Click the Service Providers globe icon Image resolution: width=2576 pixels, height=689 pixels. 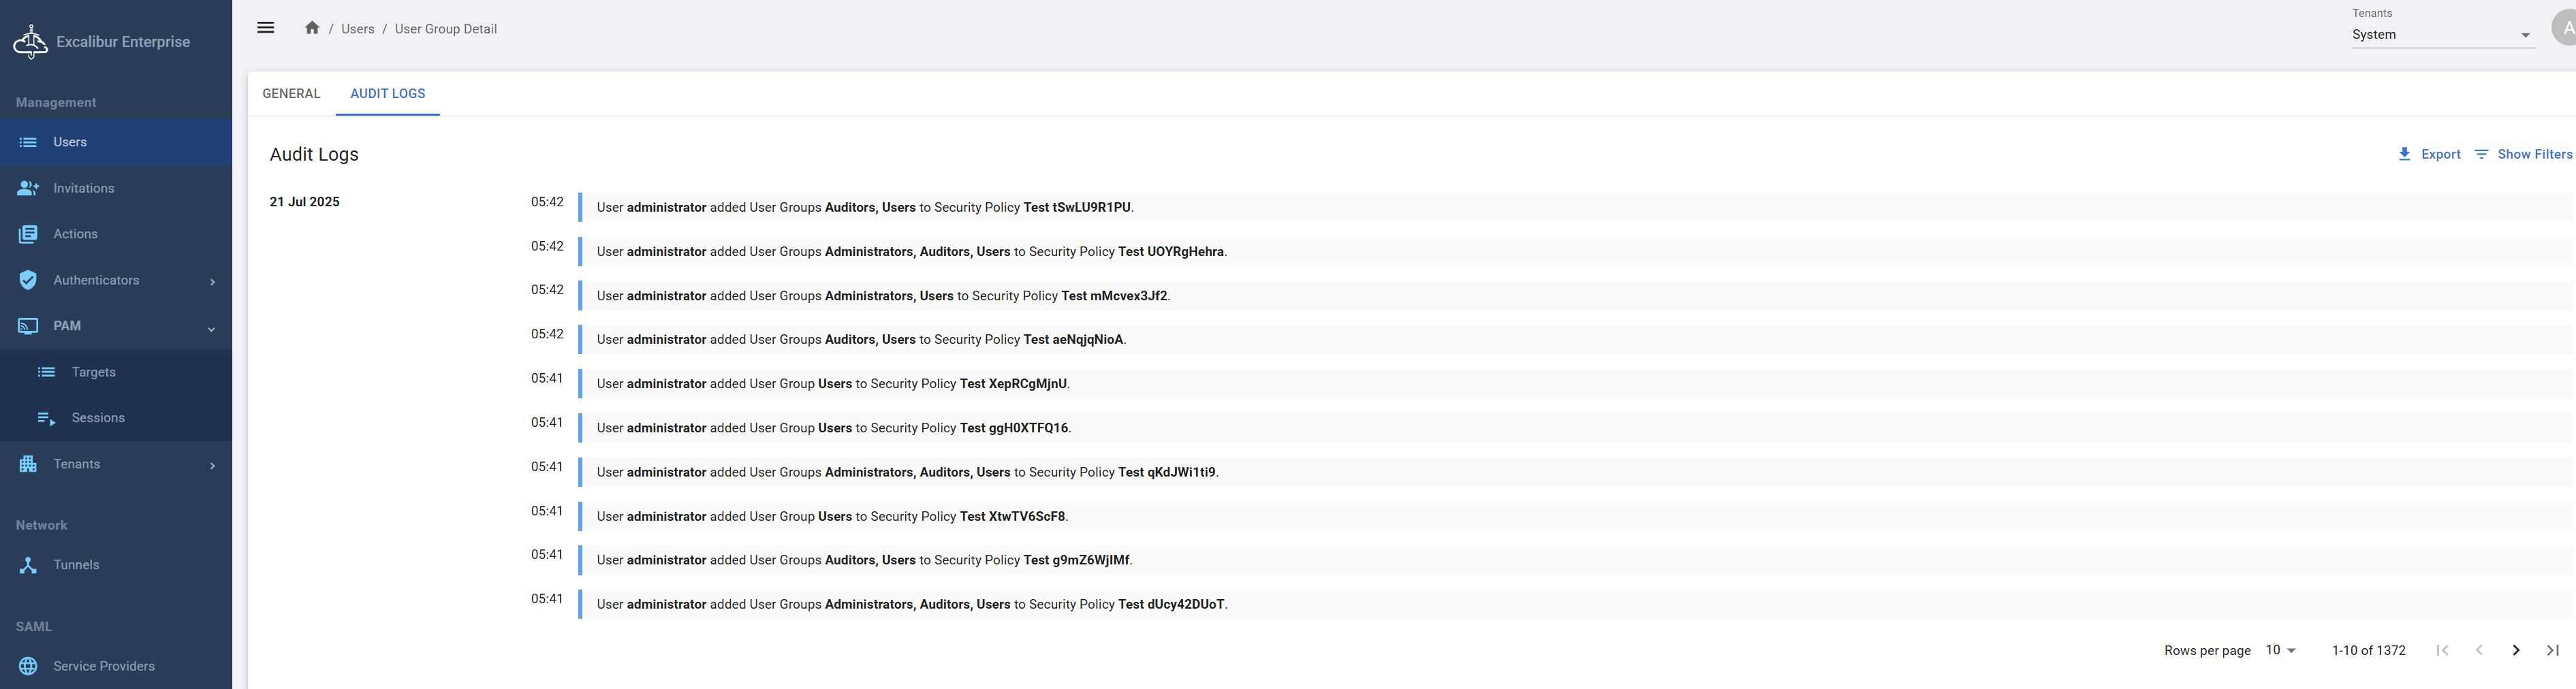(x=28, y=666)
